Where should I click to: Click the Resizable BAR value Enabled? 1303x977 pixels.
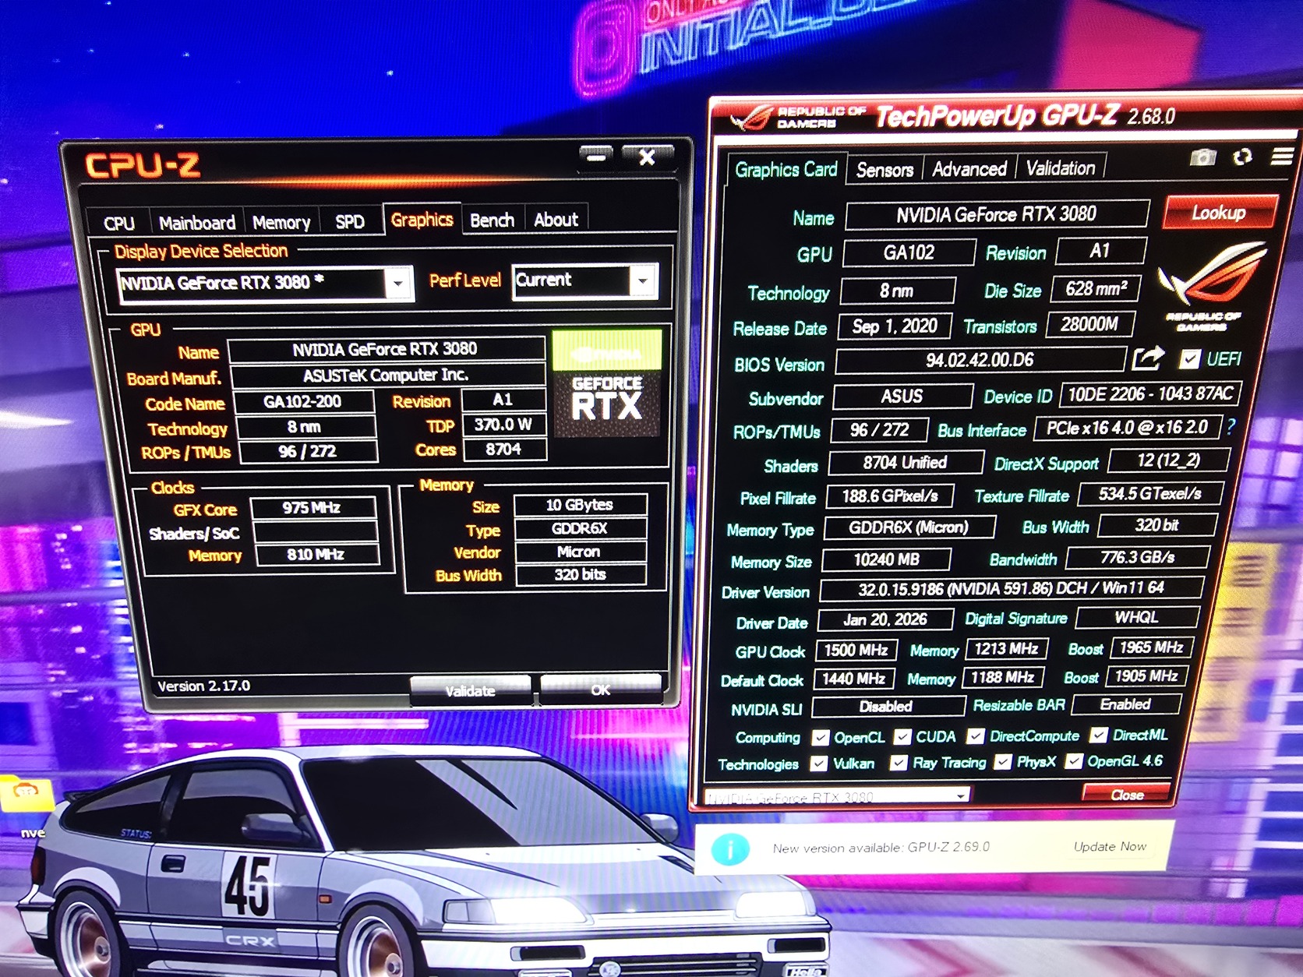(x=1125, y=704)
